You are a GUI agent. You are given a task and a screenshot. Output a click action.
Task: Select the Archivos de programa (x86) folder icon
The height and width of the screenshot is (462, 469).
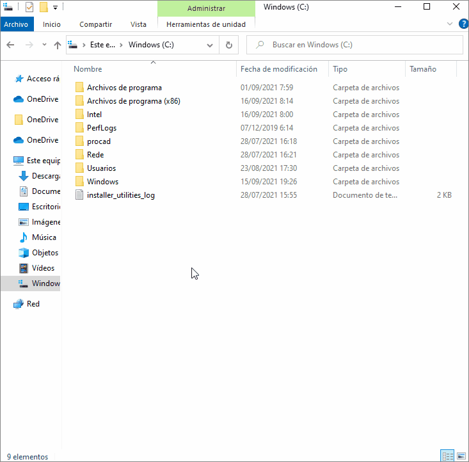coord(79,101)
